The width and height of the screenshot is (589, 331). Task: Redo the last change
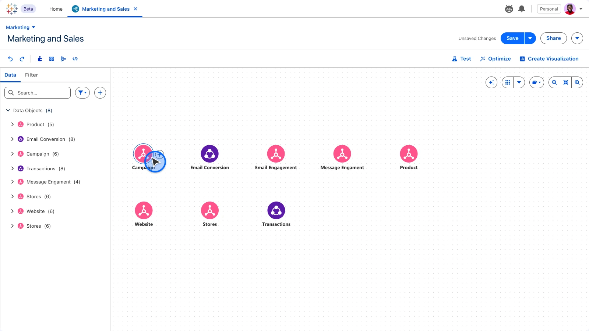click(x=22, y=59)
